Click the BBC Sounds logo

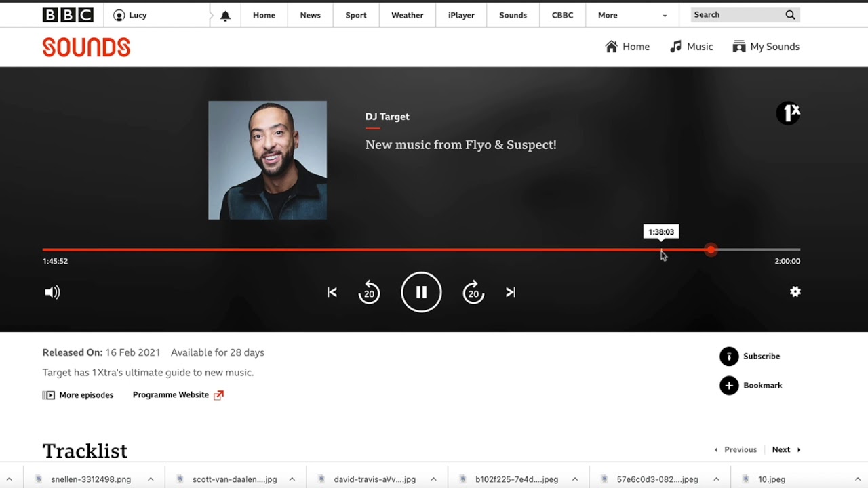(x=86, y=47)
